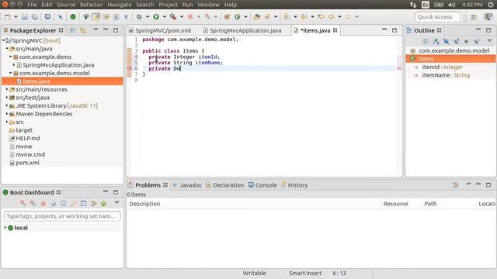This screenshot has width=497, height=279.
Task: Open Debug button dropdown arrow
Action: coord(148,17)
